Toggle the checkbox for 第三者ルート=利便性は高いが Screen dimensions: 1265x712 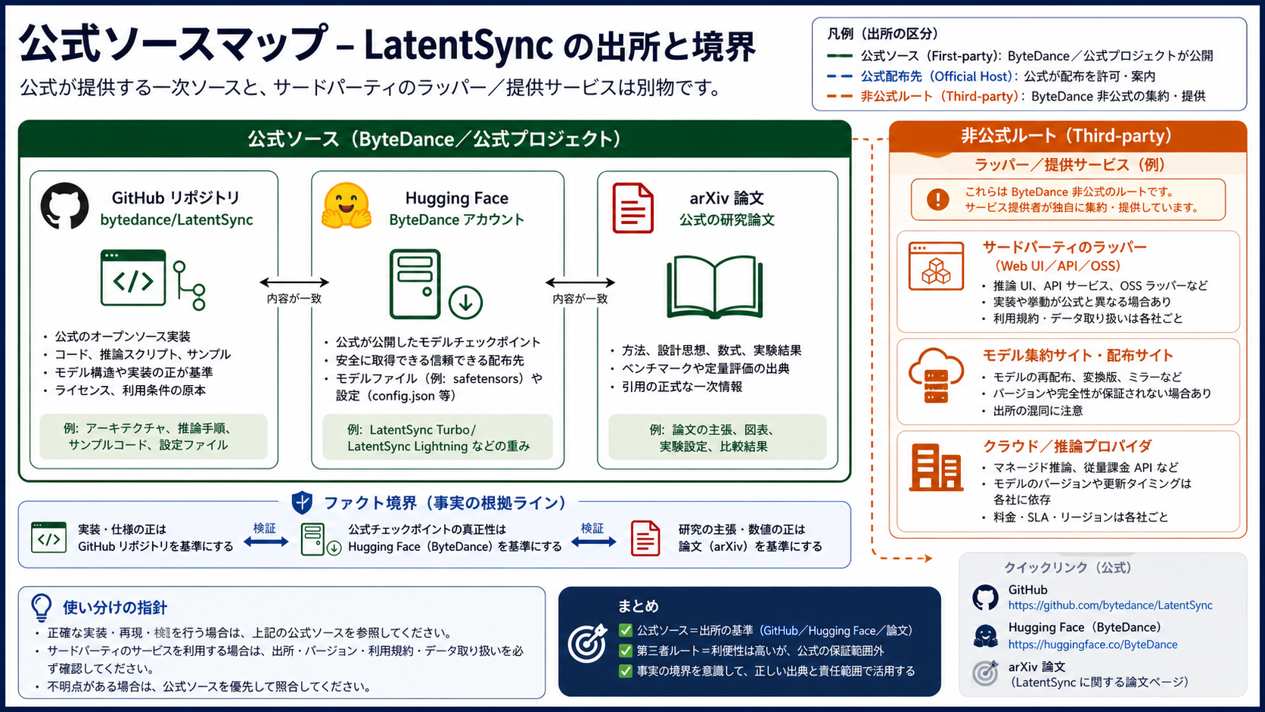click(626, 651)
